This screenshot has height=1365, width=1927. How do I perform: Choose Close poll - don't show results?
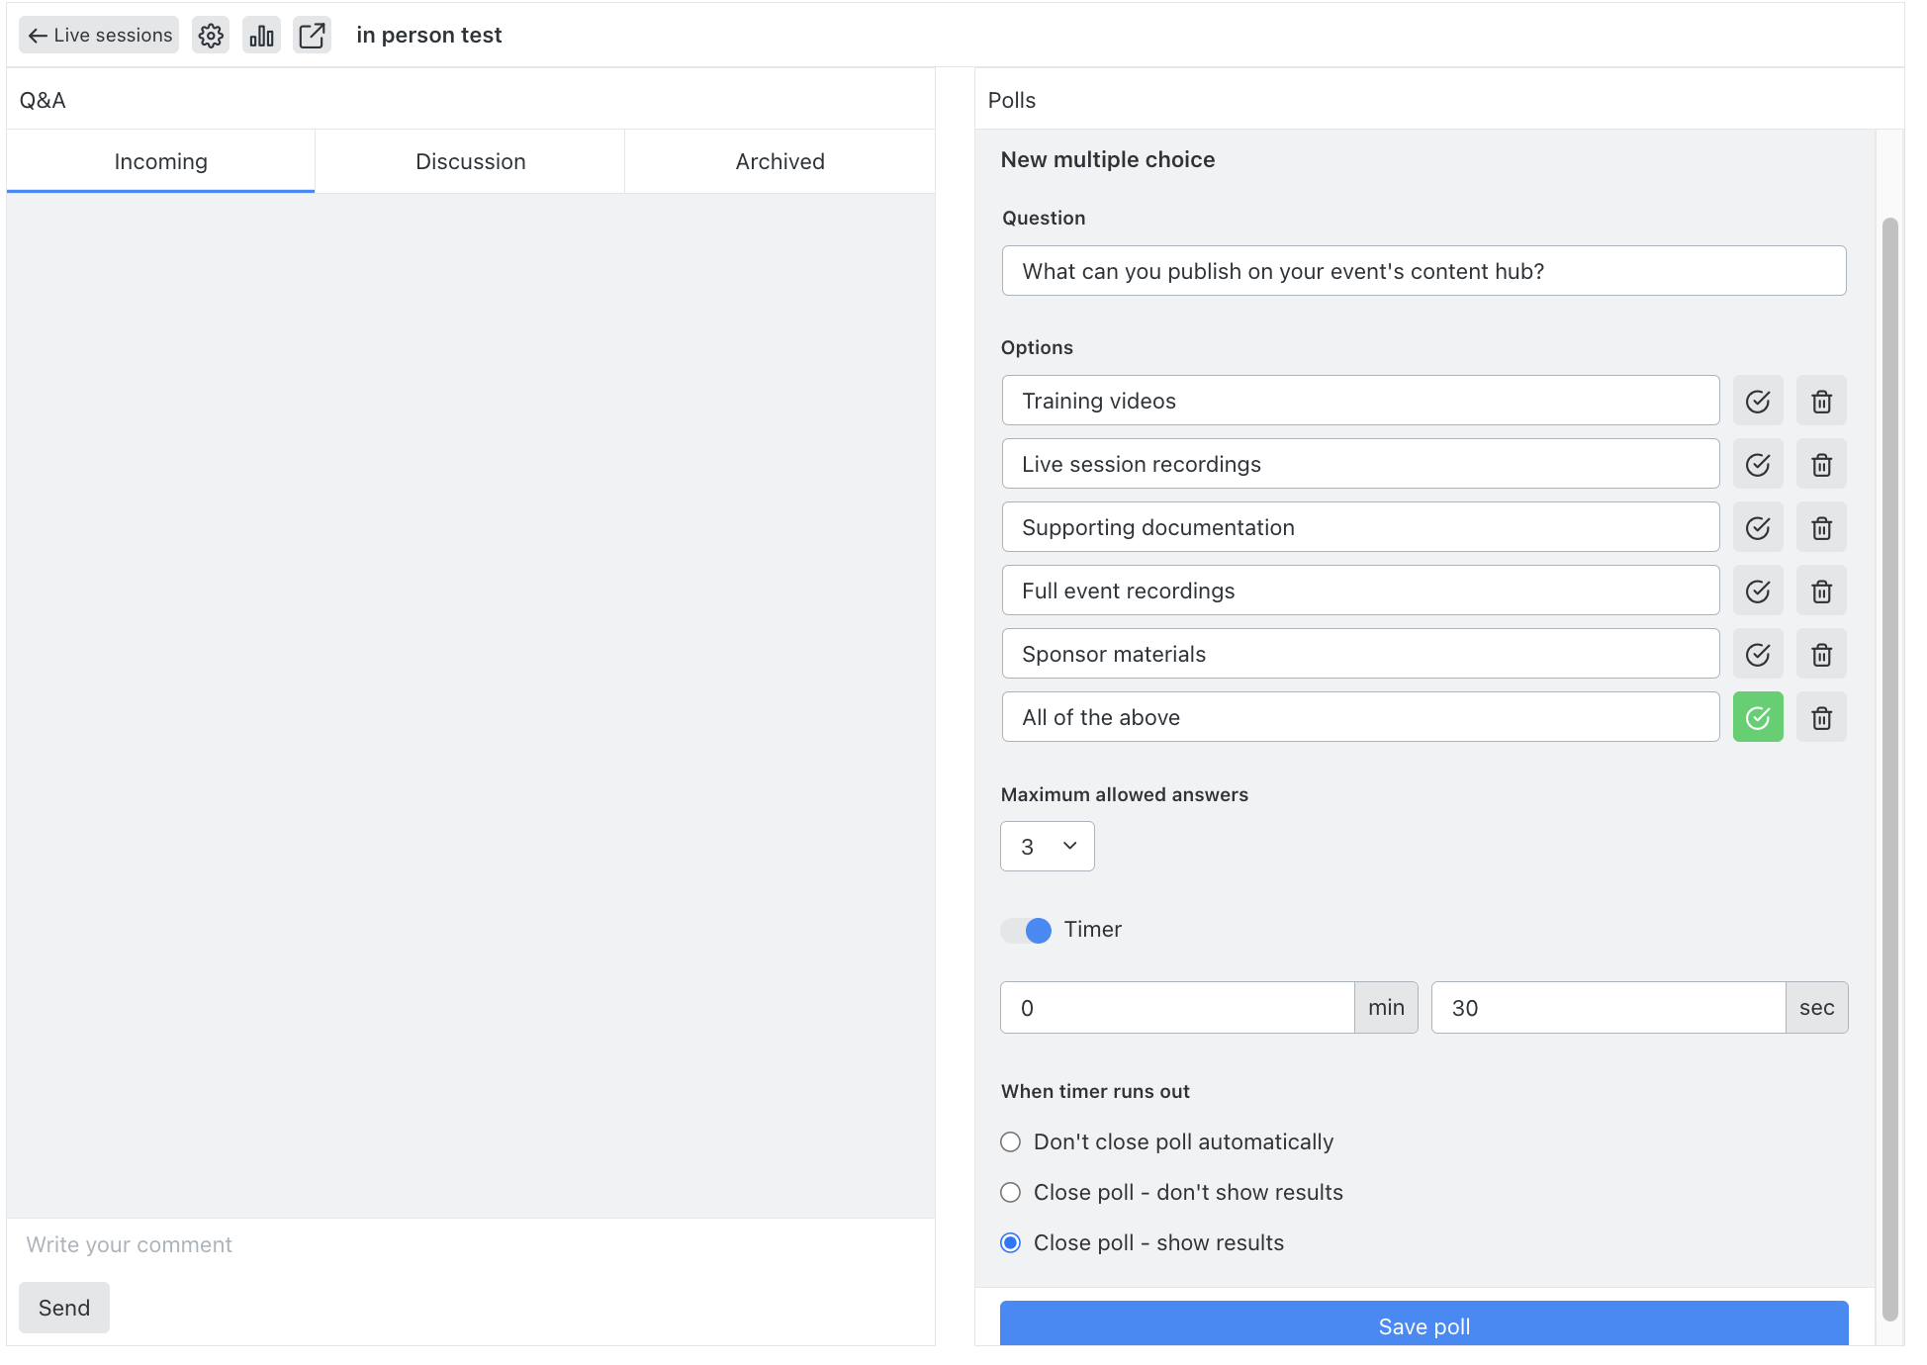[1010, 1192]
